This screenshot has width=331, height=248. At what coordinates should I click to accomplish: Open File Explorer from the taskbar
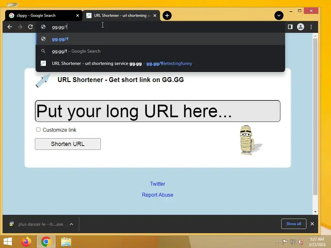pos(66,242)
